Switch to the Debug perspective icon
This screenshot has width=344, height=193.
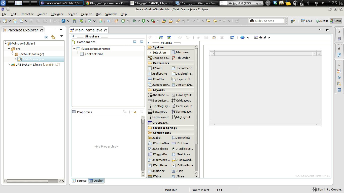(x=322, y=21)
